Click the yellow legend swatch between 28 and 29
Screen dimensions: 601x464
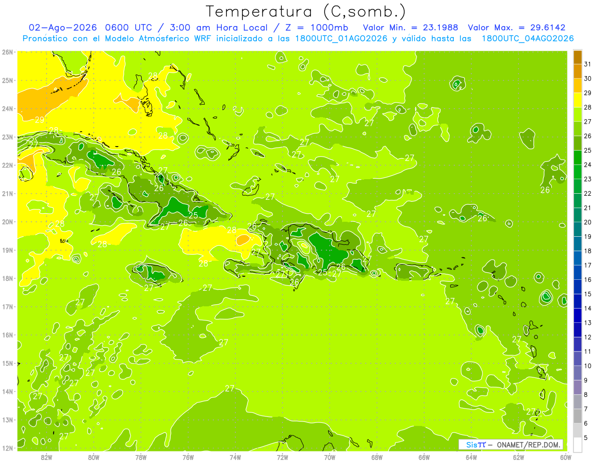(x=577, y=100)
